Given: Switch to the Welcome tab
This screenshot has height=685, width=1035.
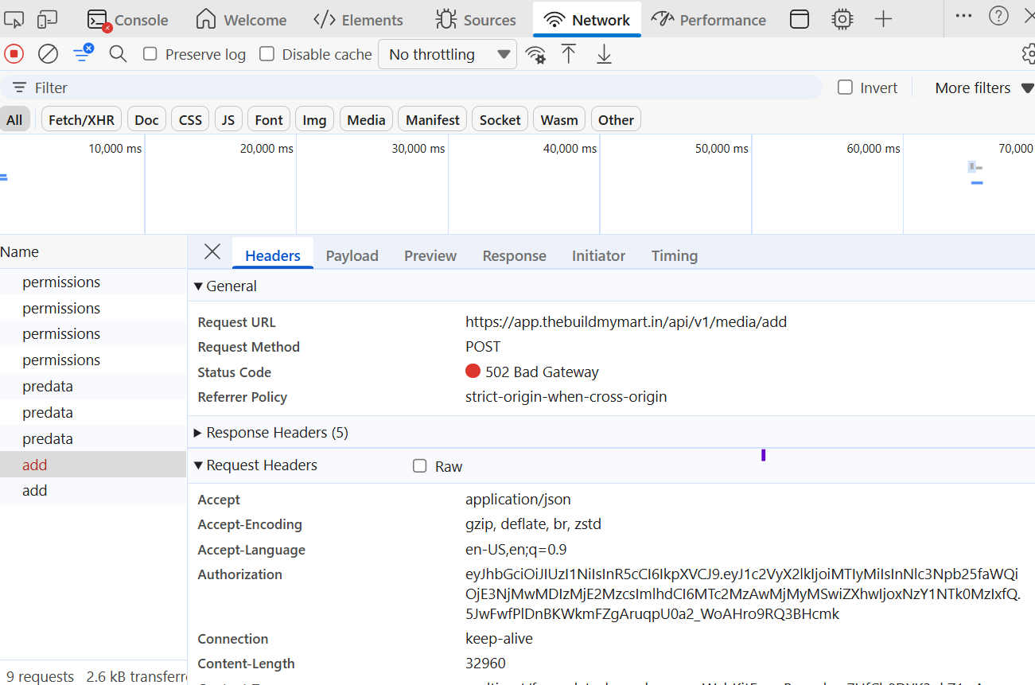Looking at the screenshot, I should (x=241, y=20).
